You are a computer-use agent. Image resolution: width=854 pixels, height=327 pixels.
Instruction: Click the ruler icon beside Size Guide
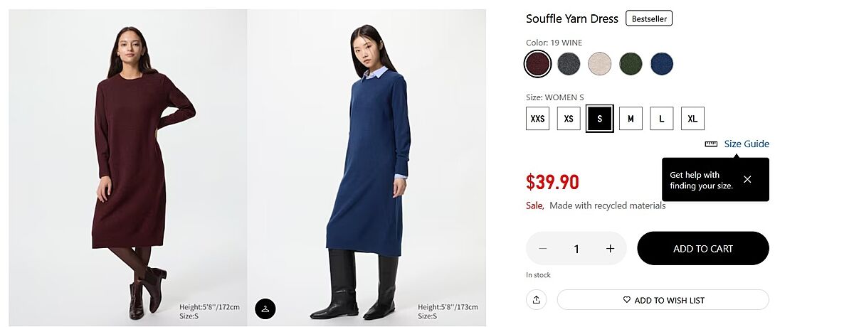[711, 144]
